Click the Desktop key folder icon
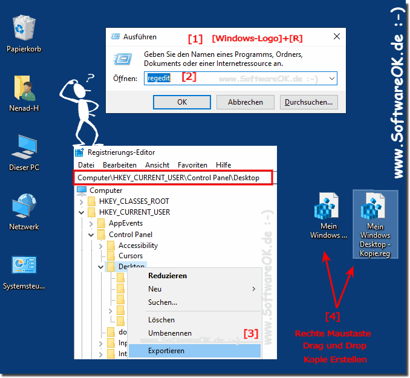410x378 pixels. coord(111,267)
